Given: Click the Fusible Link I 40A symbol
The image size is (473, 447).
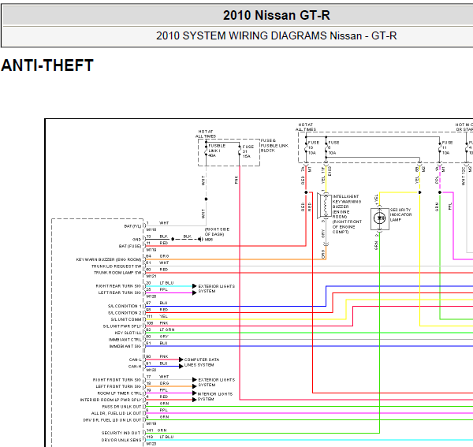Looking at the screenshot, I should tap(207, 150).
